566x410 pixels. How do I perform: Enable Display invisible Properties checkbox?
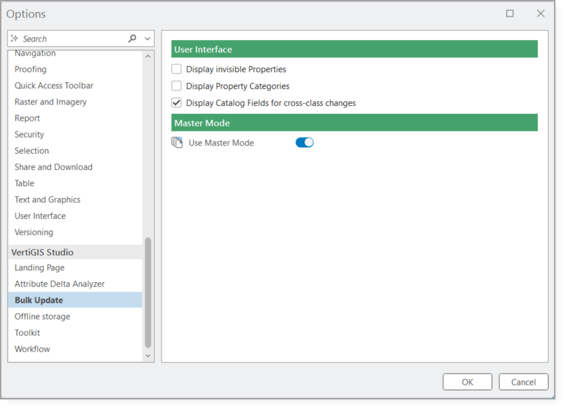(x=177, y=70)
